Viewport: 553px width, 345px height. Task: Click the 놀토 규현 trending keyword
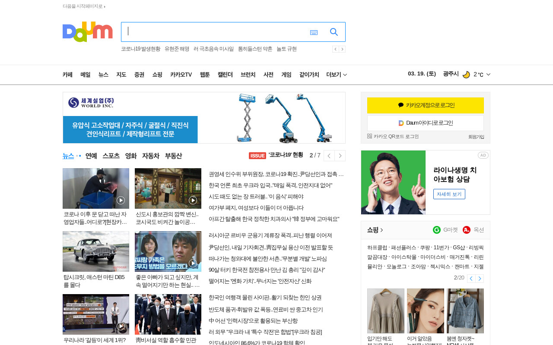[x=286, y=49]
